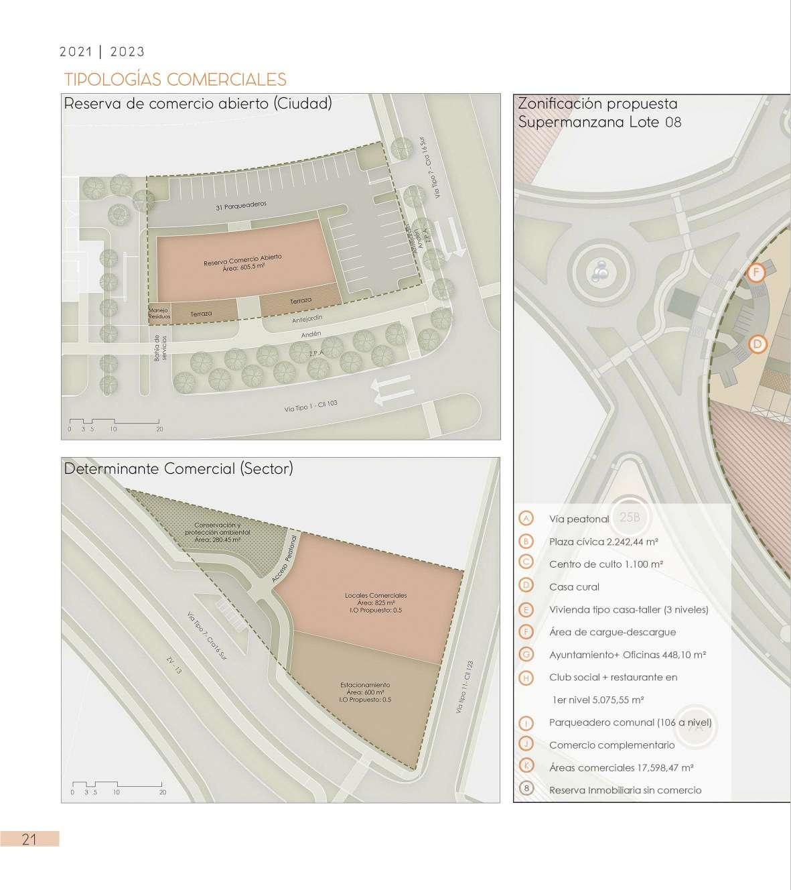Click 'Estacionamiento Área: 600 m²' label
This screenshot has width=791, height=890.
(x=365, y=692)
